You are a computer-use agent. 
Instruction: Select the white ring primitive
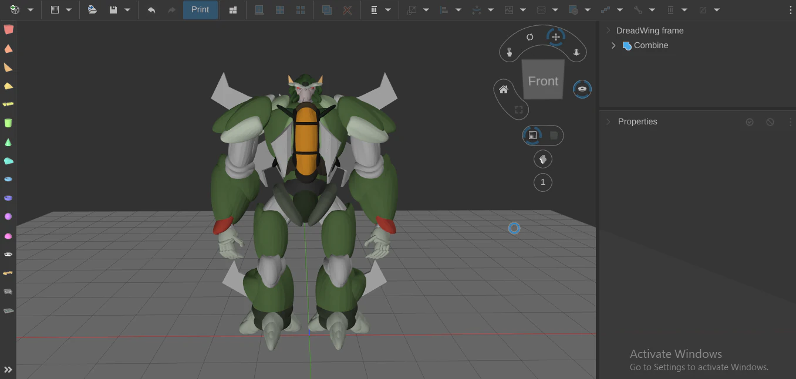click(x=8, y=255)
